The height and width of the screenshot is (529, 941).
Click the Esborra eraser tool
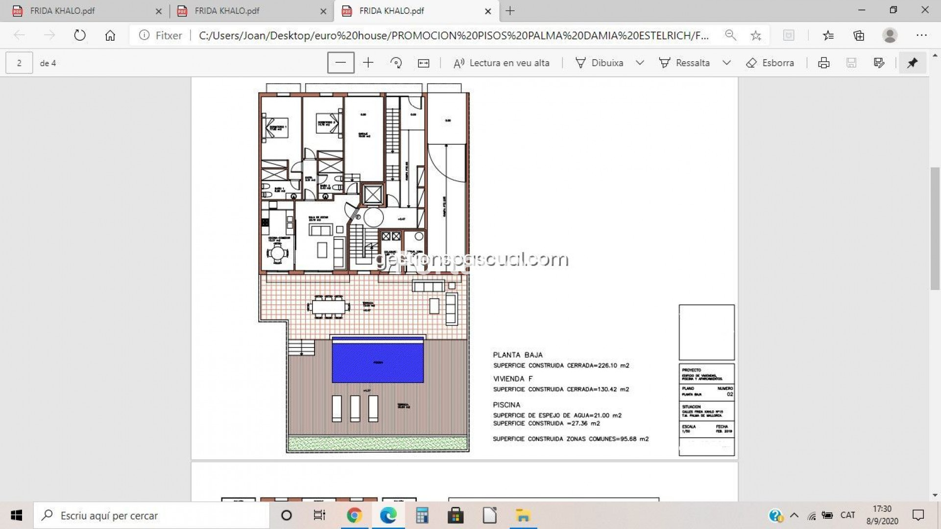pyautogui.click(x=770, y=63)
